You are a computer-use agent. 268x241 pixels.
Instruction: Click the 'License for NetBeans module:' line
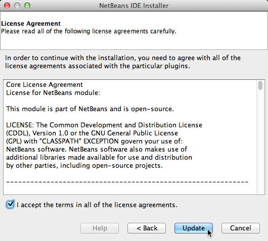point(53,93)
